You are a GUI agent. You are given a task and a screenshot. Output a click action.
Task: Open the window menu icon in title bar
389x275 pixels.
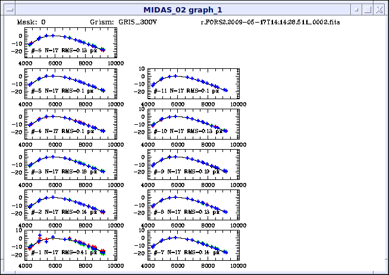[7, 10]
